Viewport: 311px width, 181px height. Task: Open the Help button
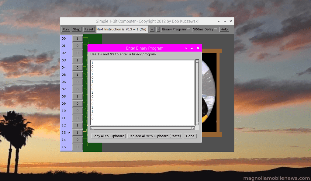[x=224, y=30]
